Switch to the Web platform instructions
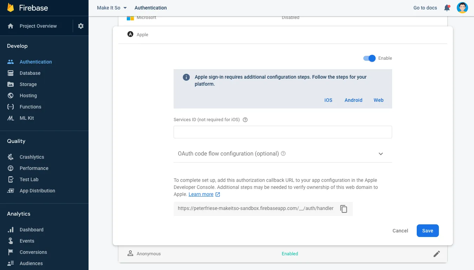The height and width of the screenshot is (270, 474). (x=378, y=100)
